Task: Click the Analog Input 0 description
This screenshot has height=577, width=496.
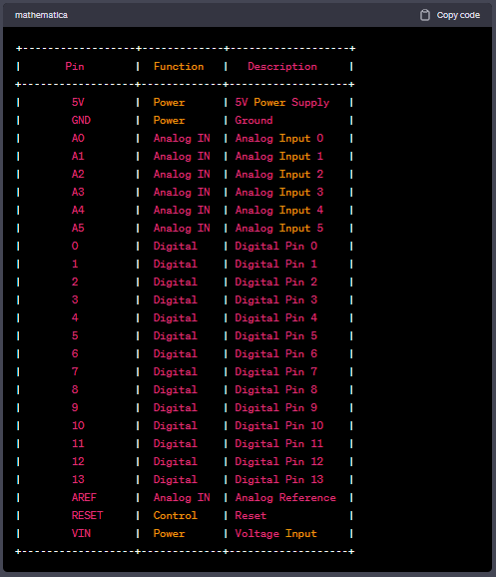Action: tap(279, 139)
